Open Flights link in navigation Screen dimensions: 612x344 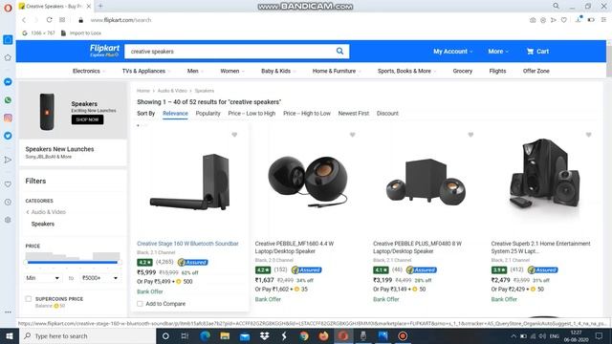click(x=497, y=71)
